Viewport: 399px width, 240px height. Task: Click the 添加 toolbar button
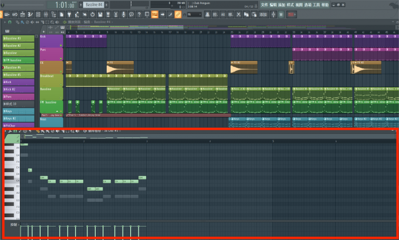[263, 15]
